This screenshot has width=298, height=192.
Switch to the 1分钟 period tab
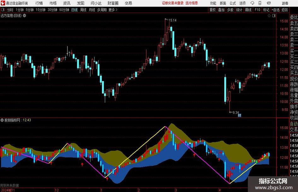pos(20,10)
